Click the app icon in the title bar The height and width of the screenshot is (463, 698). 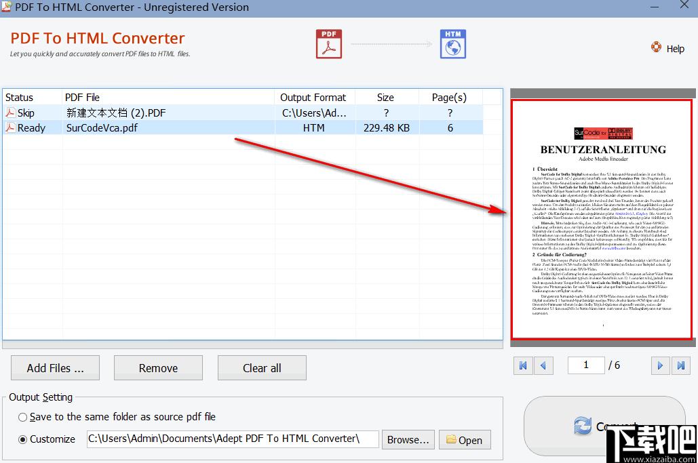pos(6,6)
